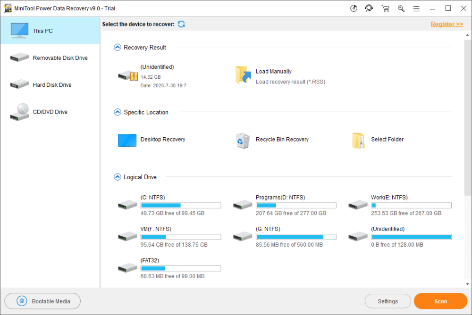This screenshot has height=315, width=472.
Task: Click the vertical scrollbar thumb
Action: [x=467, y=117]
